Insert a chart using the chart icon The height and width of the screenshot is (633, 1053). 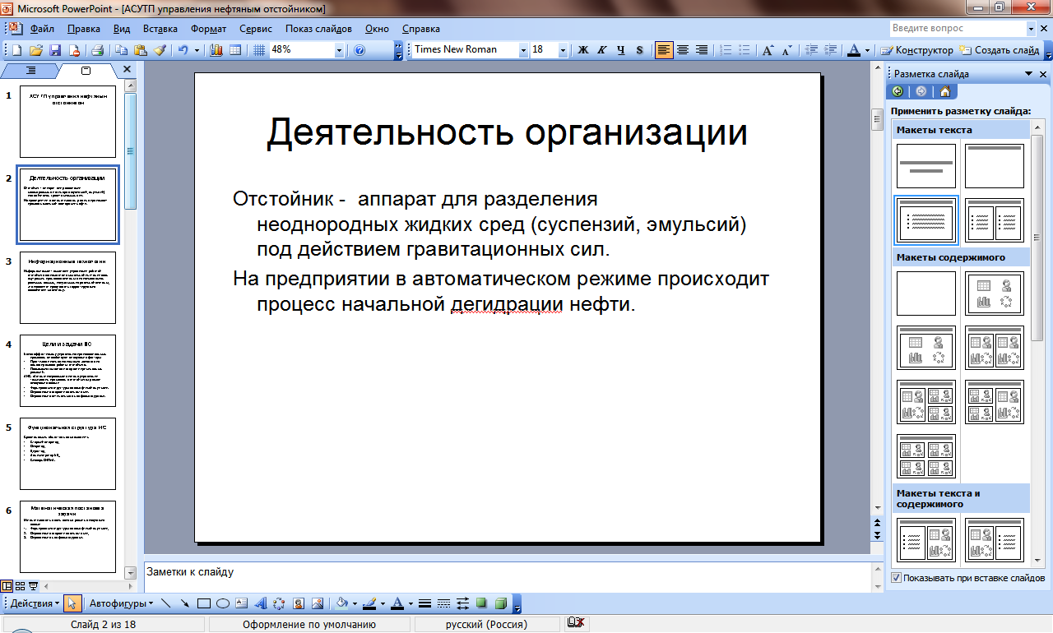[217, 50]
